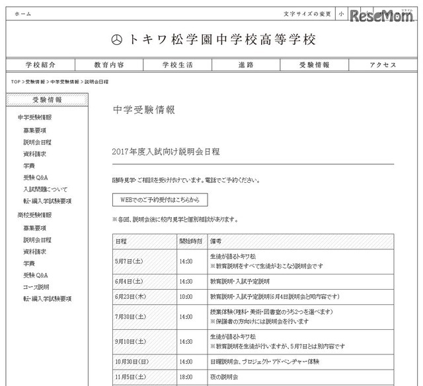
Task: Select the 10月30日(日) date cell
Action: pos(145,362)
